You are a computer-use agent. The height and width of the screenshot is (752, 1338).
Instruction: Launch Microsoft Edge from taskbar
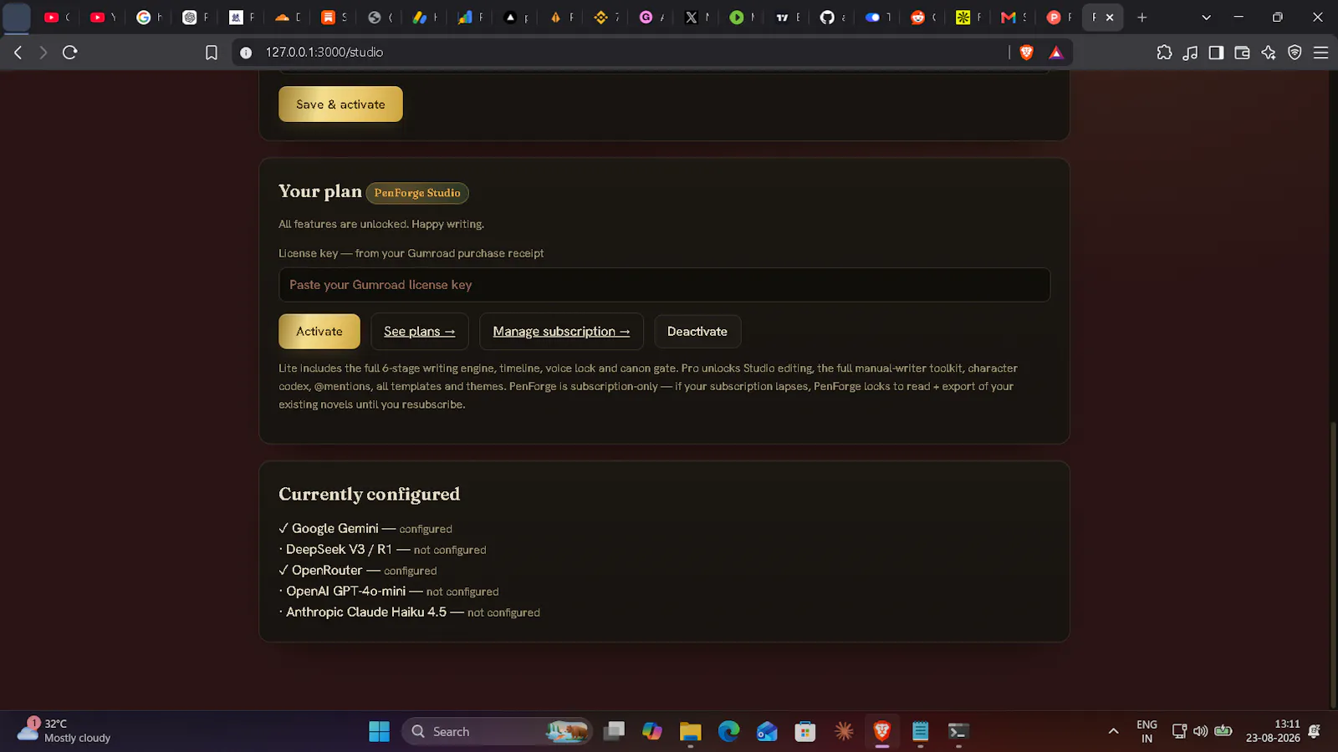pos(728,731)
